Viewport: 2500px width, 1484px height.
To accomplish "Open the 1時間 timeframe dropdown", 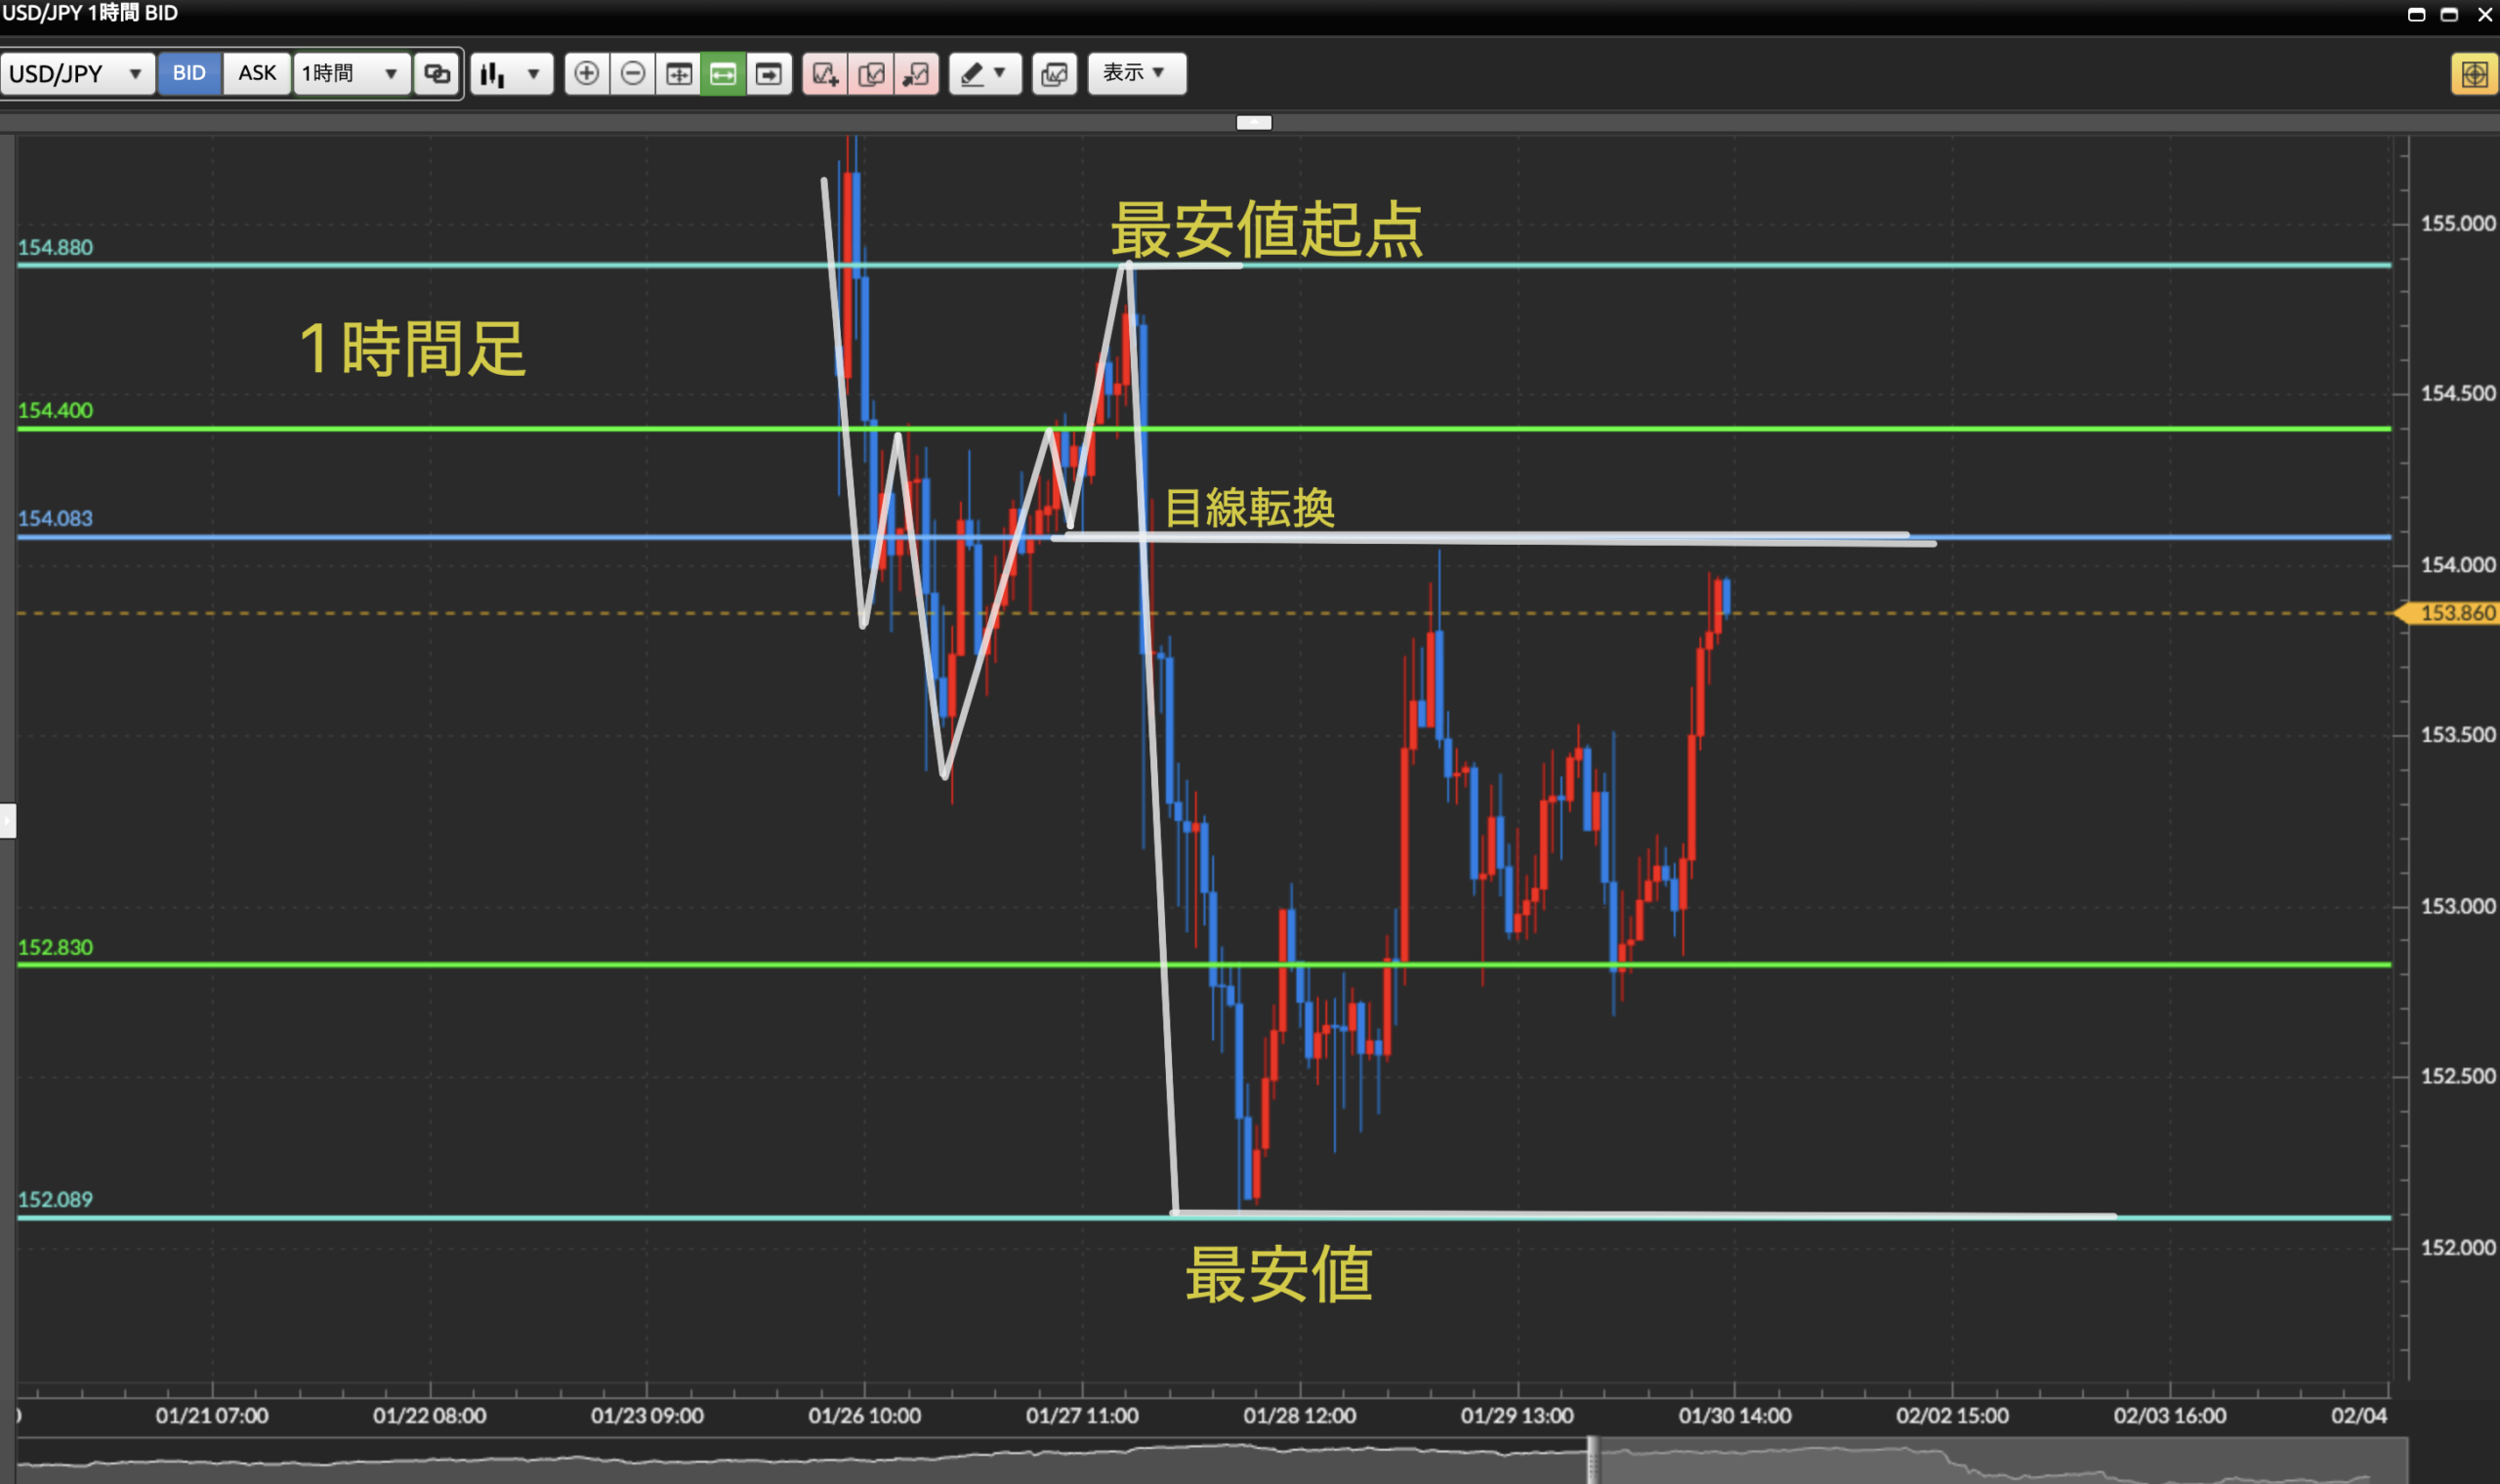I will pyautogui.click(x=351, y=73).
